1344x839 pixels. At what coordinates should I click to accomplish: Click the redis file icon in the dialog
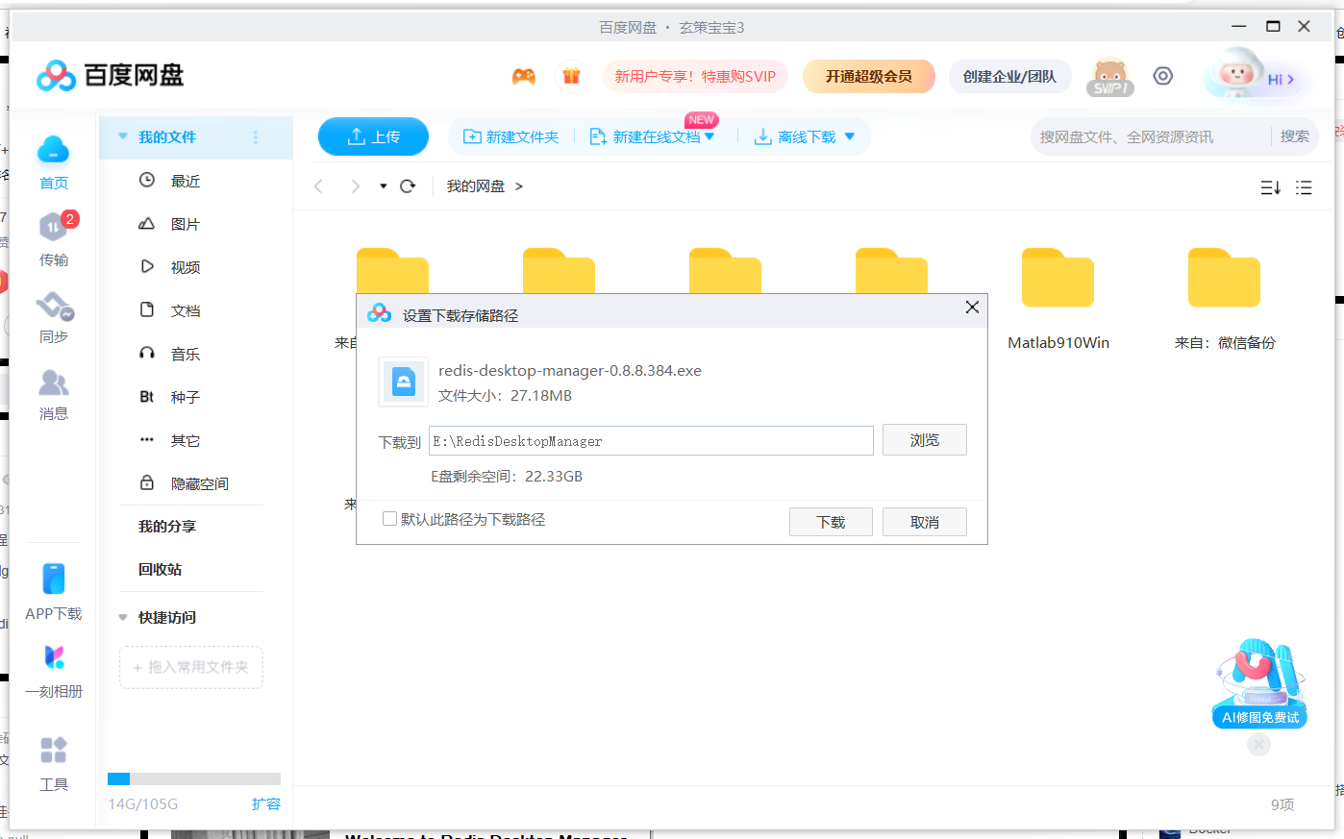click(404, 382)
